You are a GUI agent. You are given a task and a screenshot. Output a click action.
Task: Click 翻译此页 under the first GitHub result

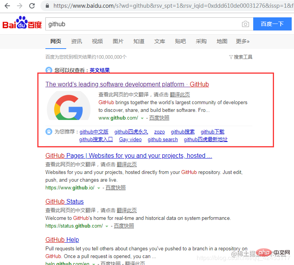(x=180, y=95)
